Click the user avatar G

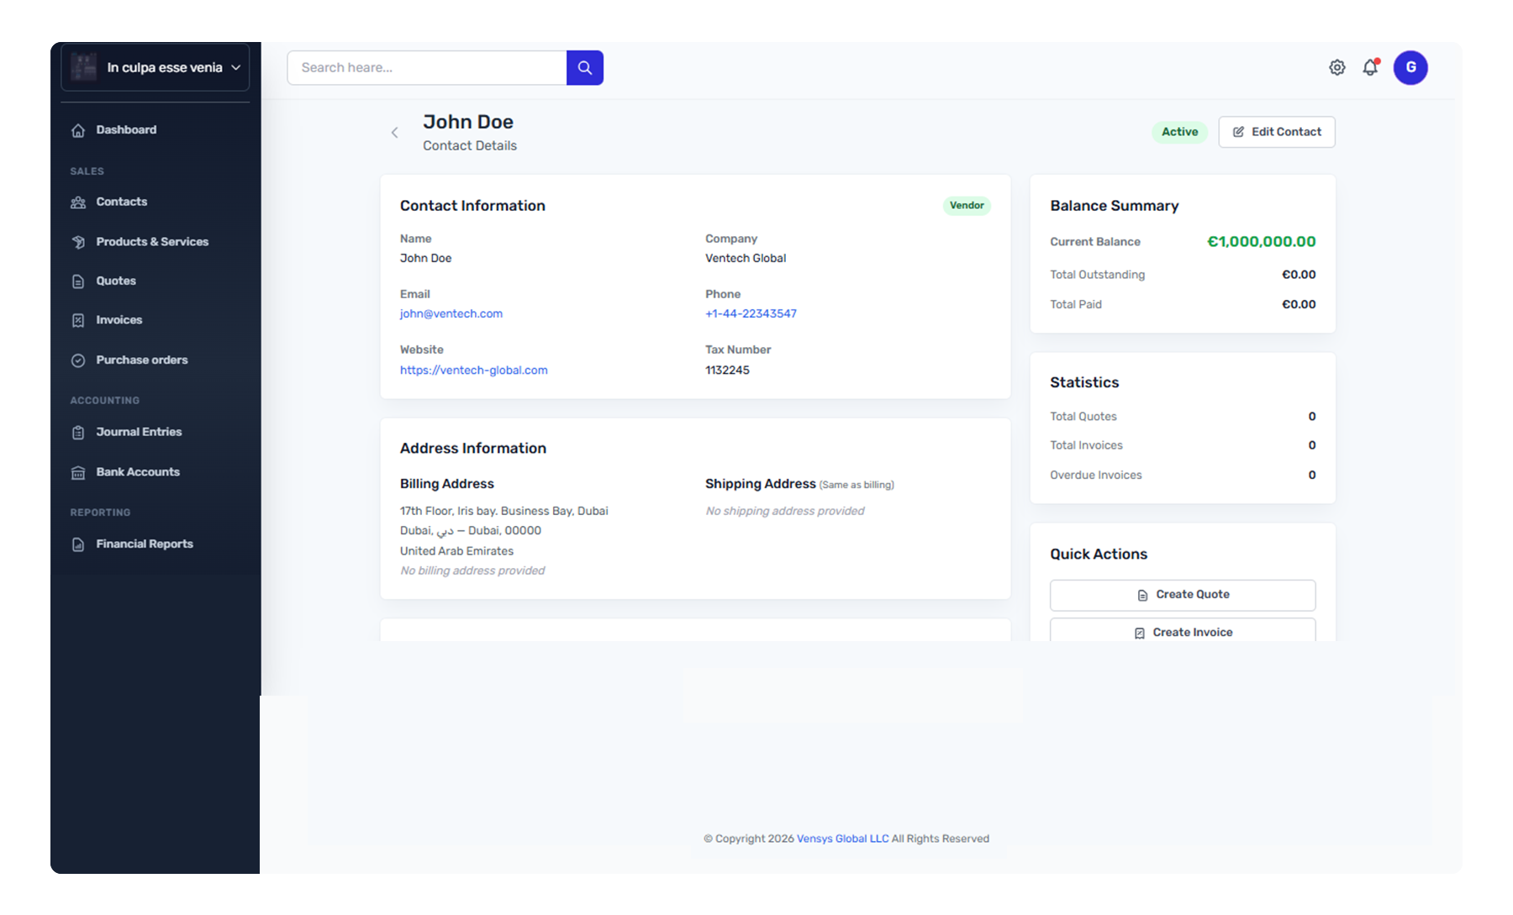click(1410, 68)
